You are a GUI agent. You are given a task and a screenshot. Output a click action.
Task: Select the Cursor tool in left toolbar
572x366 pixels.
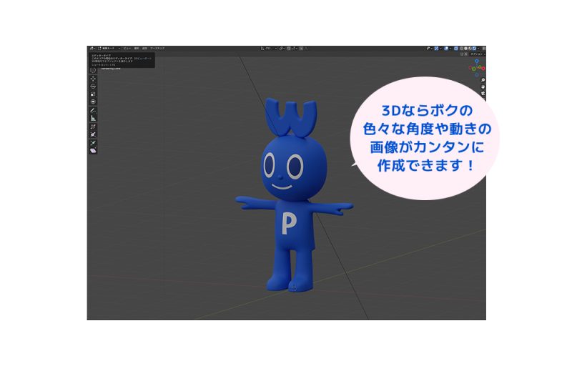[93, 70]
